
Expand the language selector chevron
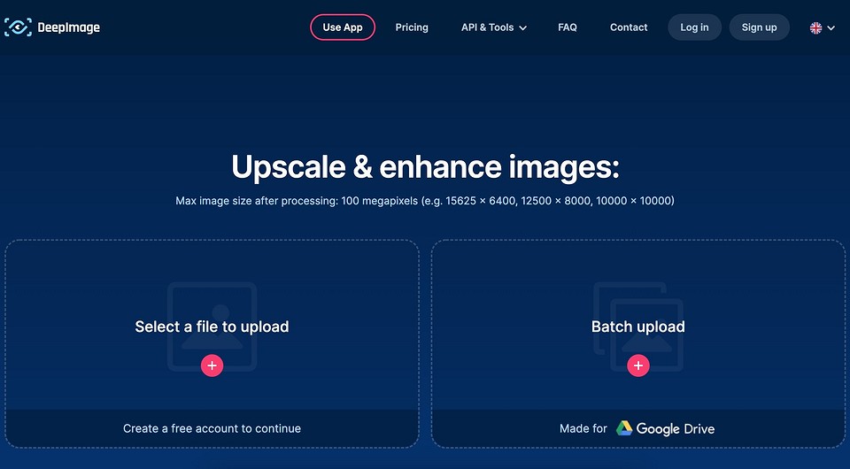(x=831, y=28)
